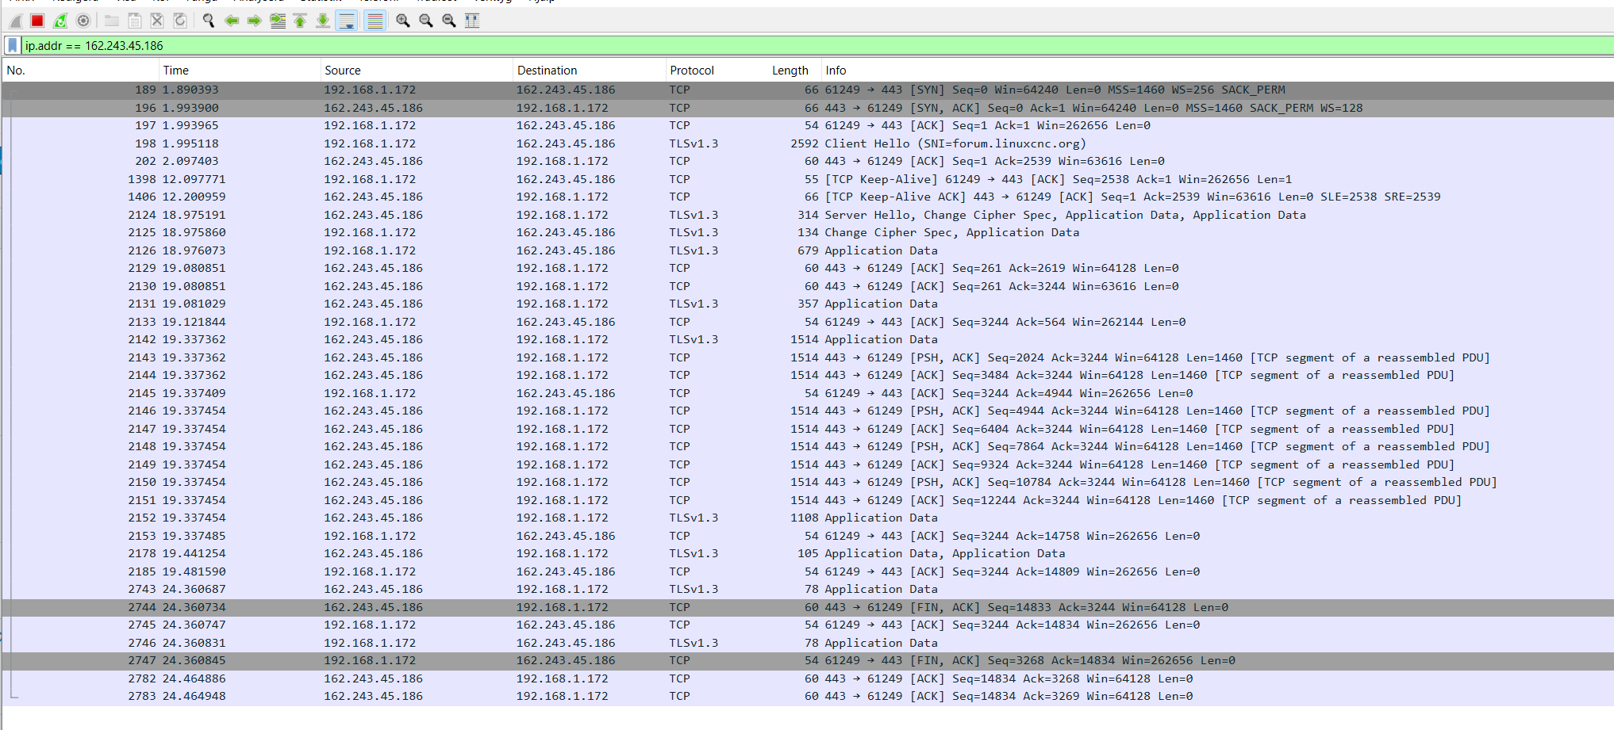
Task: Sort packets by Protocol column header
Action: pyautogui.click(x=692, y=71)
